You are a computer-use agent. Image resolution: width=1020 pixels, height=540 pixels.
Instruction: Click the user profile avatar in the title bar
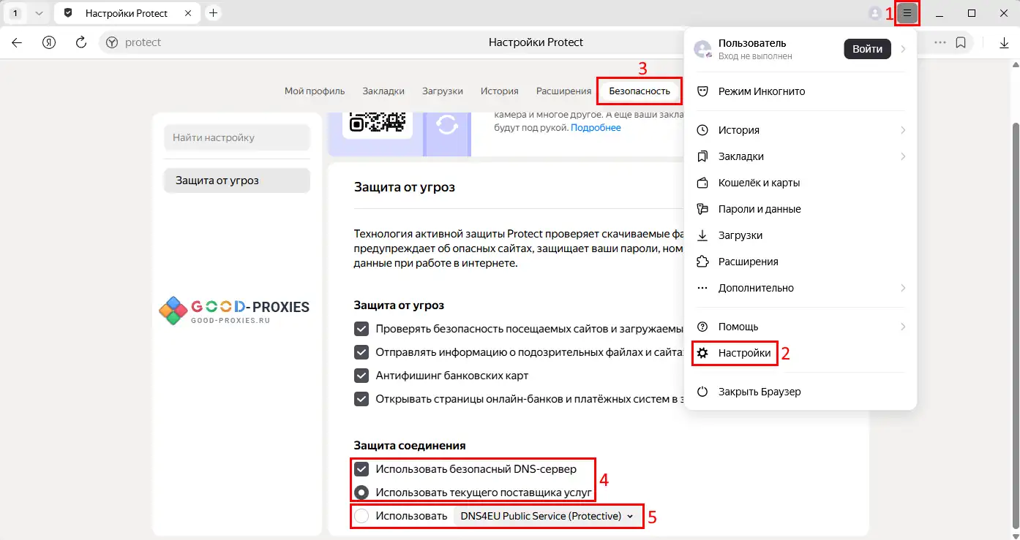pos(874,13)
